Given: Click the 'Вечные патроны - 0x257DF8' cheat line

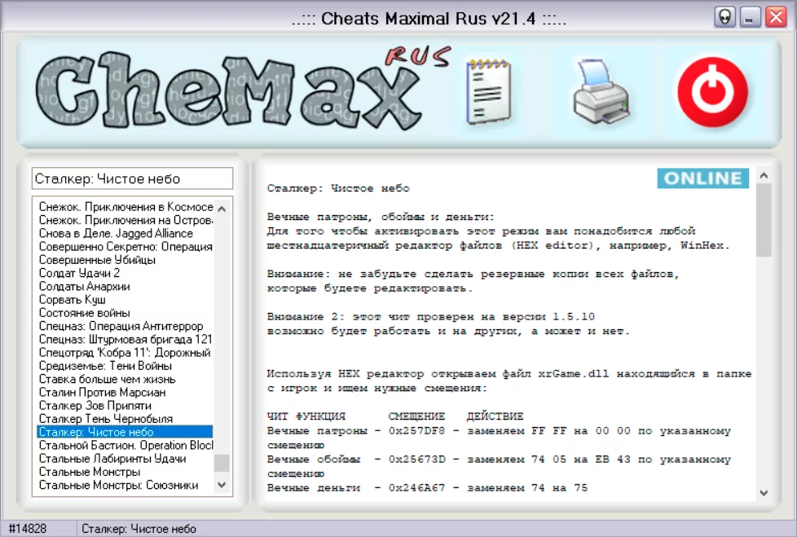Looking at the screenshot, I should click(x=499, y=431).
